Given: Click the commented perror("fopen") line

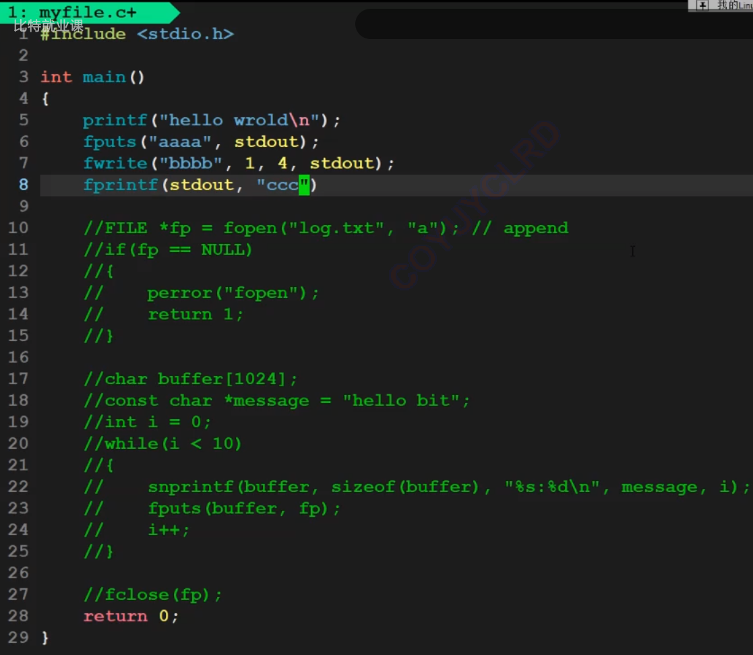Looking at the screenshot, I should (x=201, y=293).
